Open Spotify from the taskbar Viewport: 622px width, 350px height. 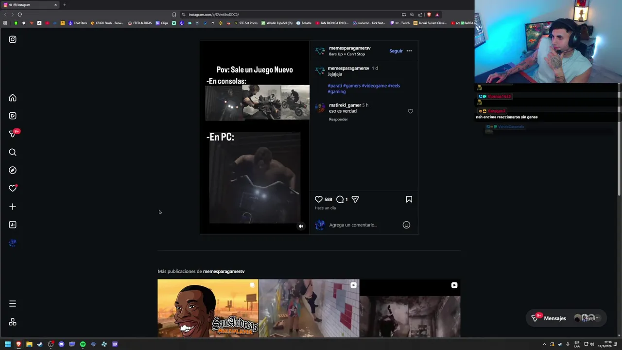(x=83, y=344)
